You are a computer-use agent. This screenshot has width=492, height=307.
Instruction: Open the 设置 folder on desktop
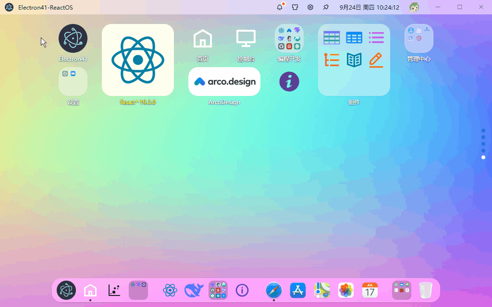point(73,82)
